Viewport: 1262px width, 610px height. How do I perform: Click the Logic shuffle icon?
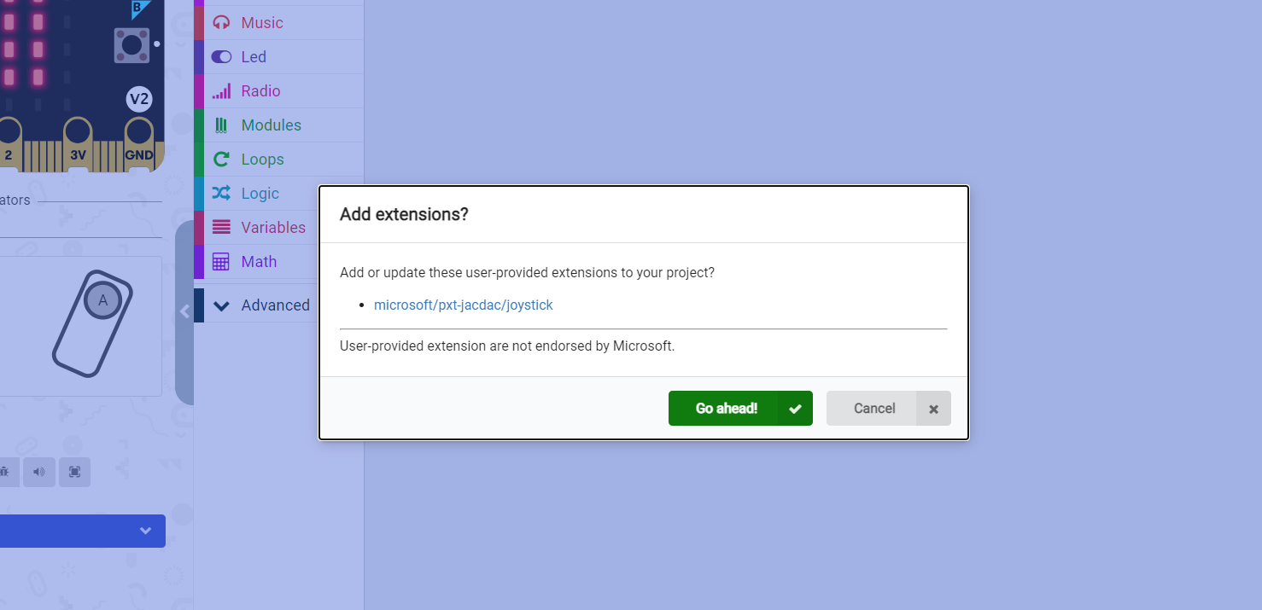(x=222, y=193)
